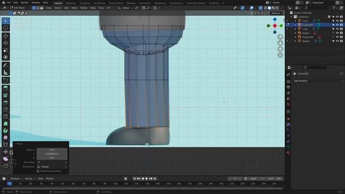345x194 pixels.
Task: Select the Smooth vertices tool
Action: click(x=5, y=137)
